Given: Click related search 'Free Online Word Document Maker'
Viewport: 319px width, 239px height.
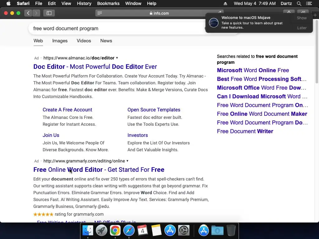Looking at the screenshot, I should pyautogui.click(x=262, y=114).
